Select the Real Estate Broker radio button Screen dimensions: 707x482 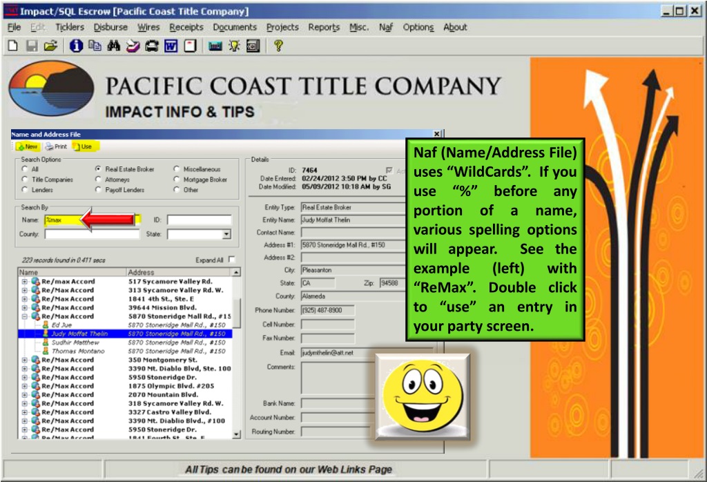[x=98, y=169]
